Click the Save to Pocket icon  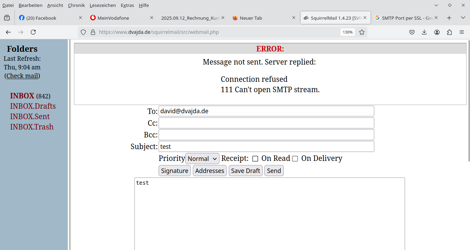412,32
